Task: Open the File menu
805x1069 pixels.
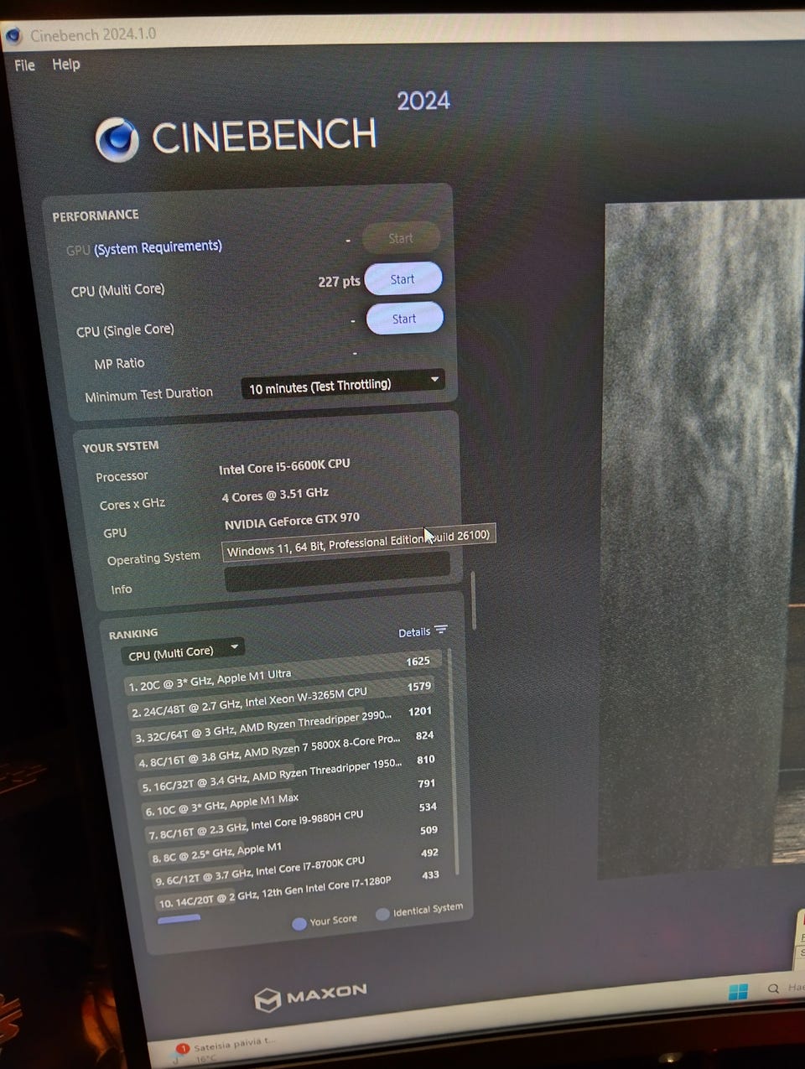Action: coord(24,65)
